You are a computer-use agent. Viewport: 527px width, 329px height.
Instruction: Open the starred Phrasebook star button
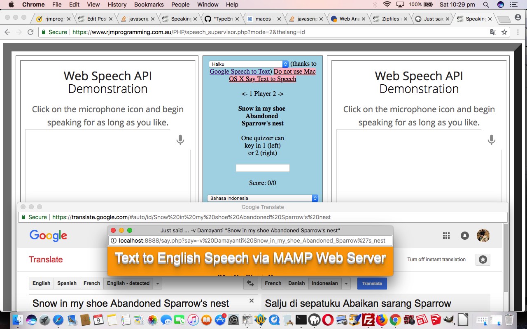[483, 259]
